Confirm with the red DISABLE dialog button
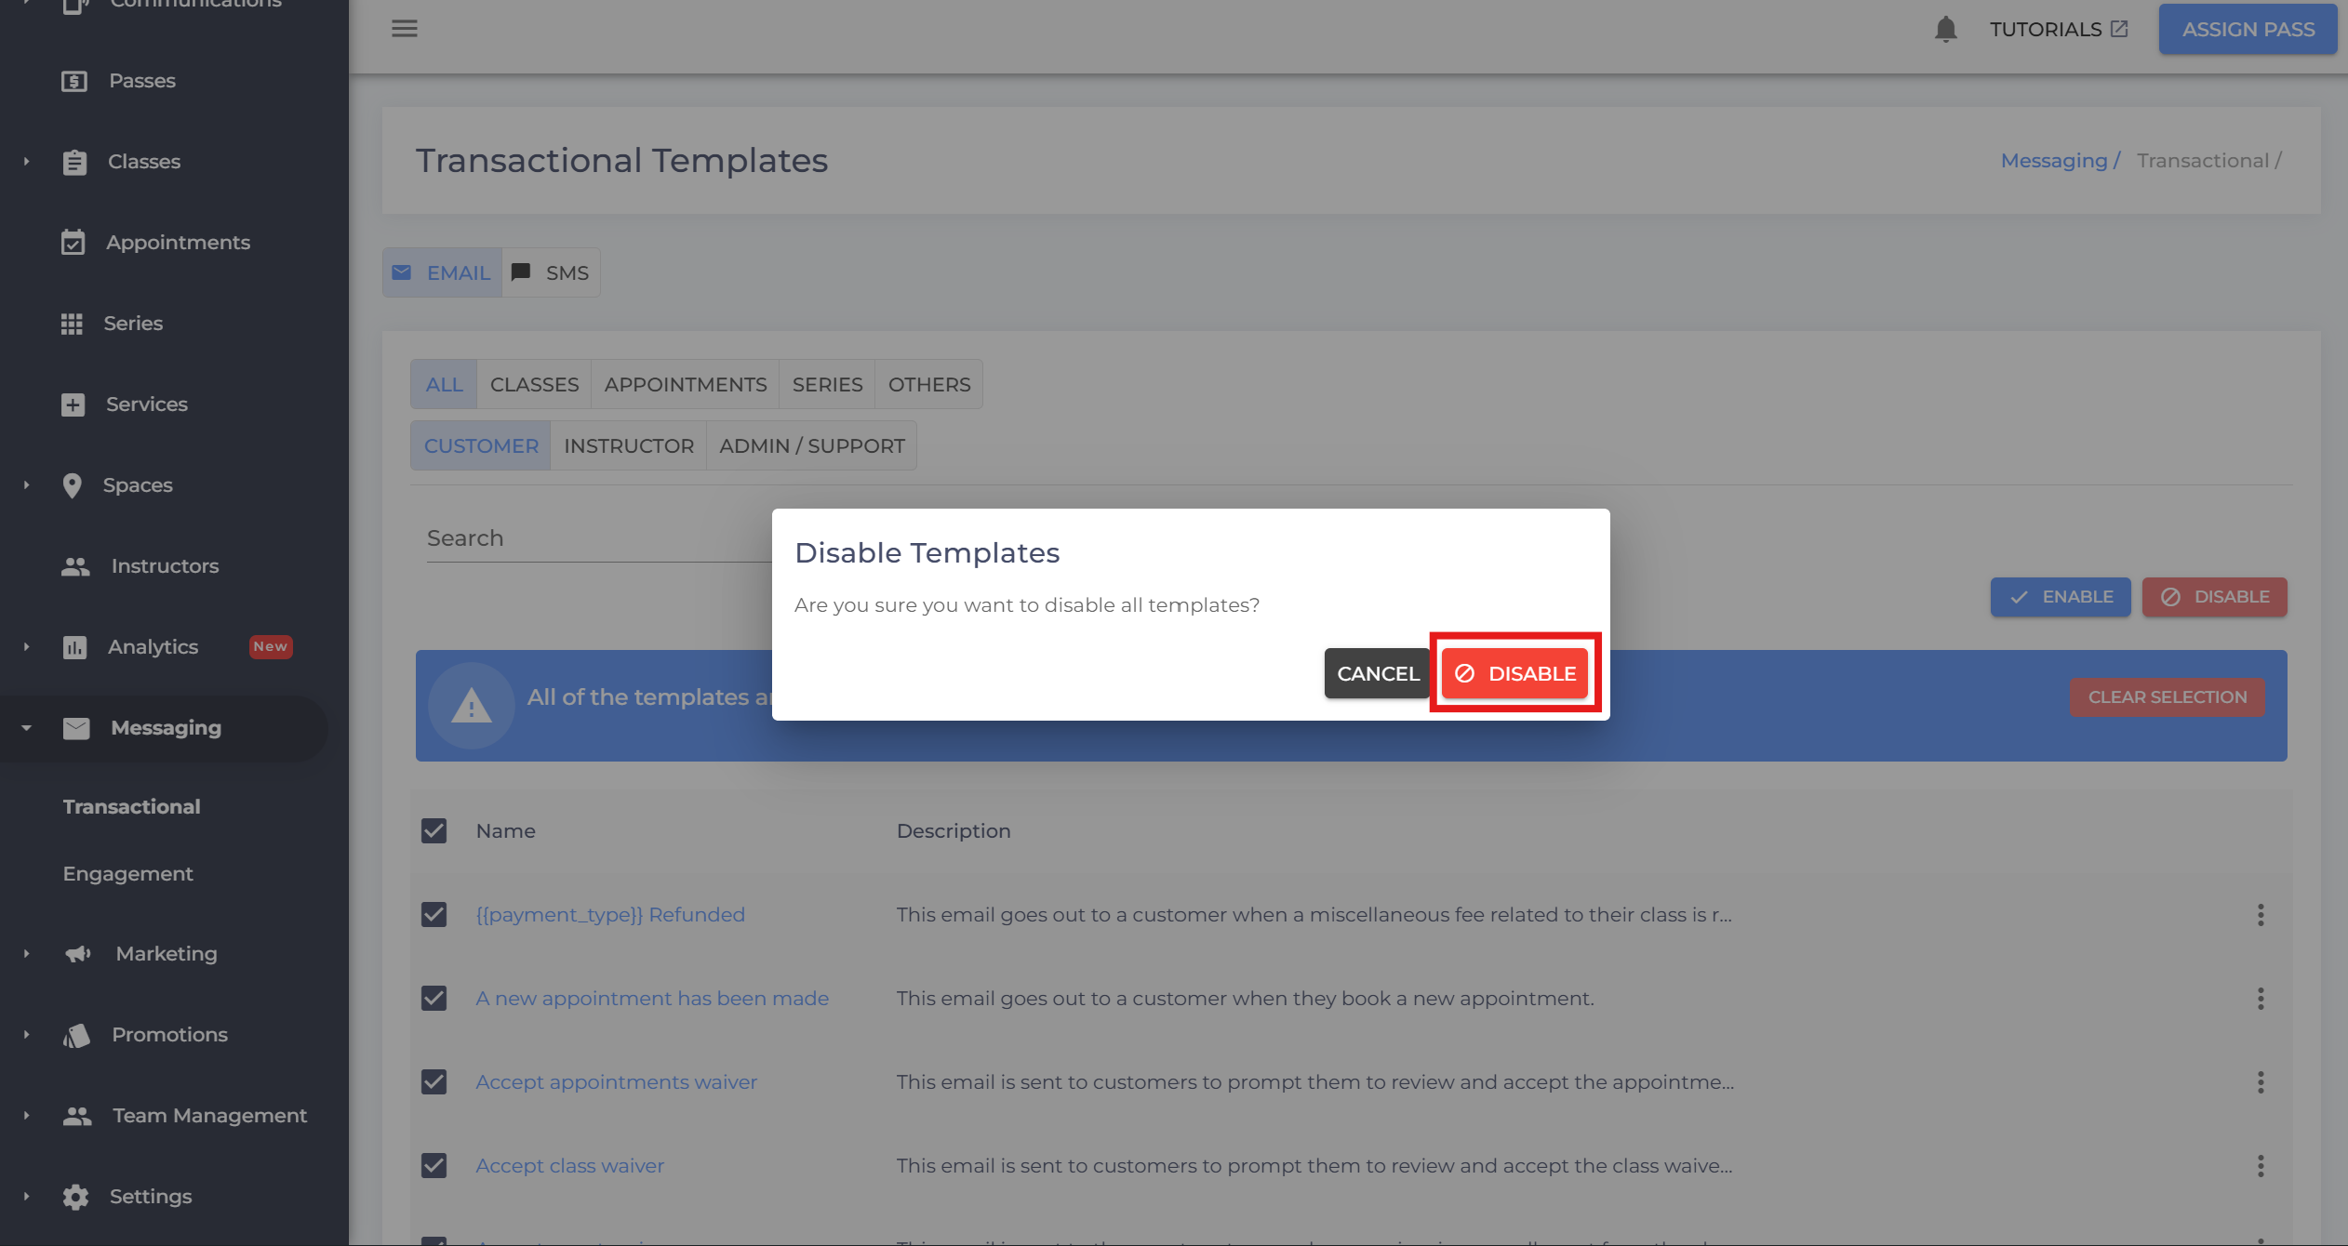Screen dimensions: 2348x1246 coord(1514,674)
